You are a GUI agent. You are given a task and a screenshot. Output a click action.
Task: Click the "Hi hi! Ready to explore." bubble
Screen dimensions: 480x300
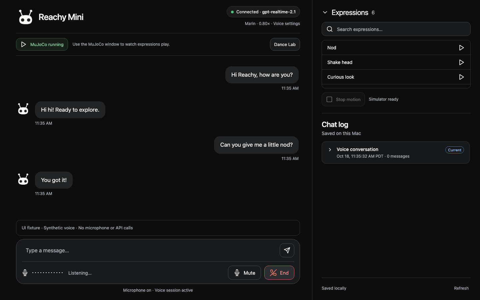70,110
